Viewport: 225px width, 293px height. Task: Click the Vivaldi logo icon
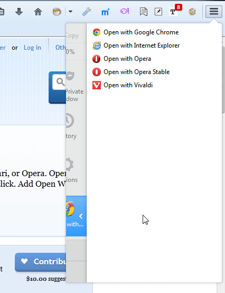(x=97, y=85)
